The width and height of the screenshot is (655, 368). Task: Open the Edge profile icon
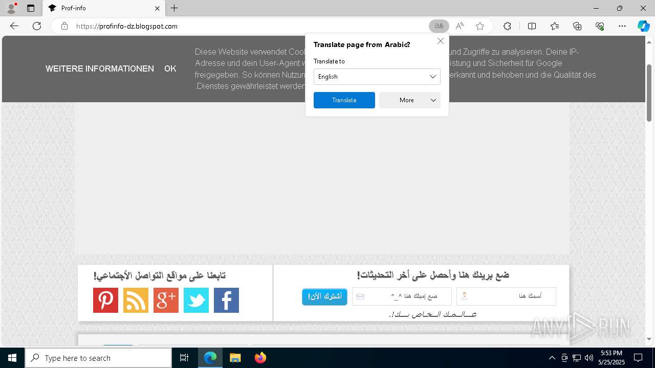tap(11, 8)
